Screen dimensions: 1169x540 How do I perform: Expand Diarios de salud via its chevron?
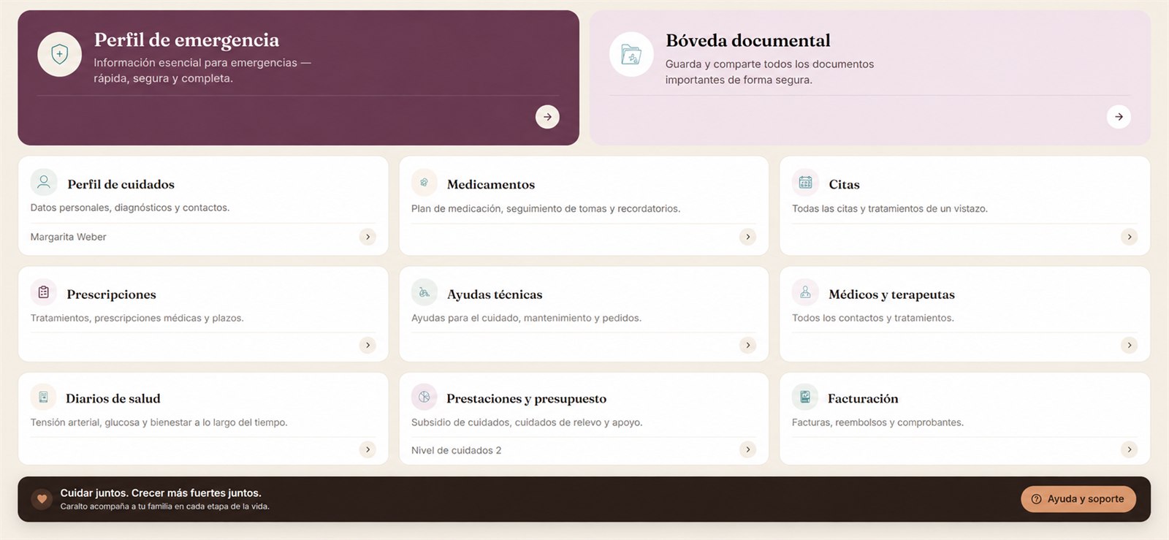point(368,449)
